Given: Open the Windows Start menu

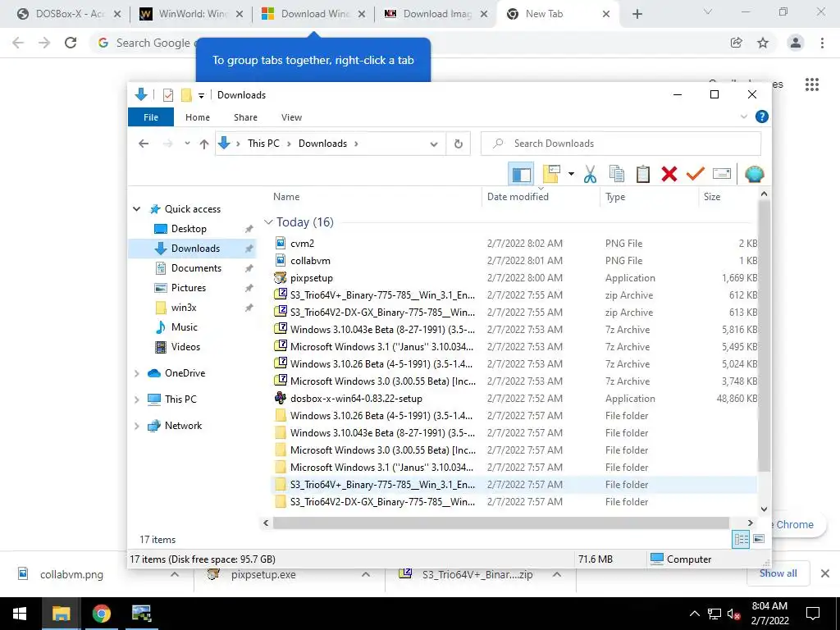Looking at the screenshot, I should pos(20,614).
